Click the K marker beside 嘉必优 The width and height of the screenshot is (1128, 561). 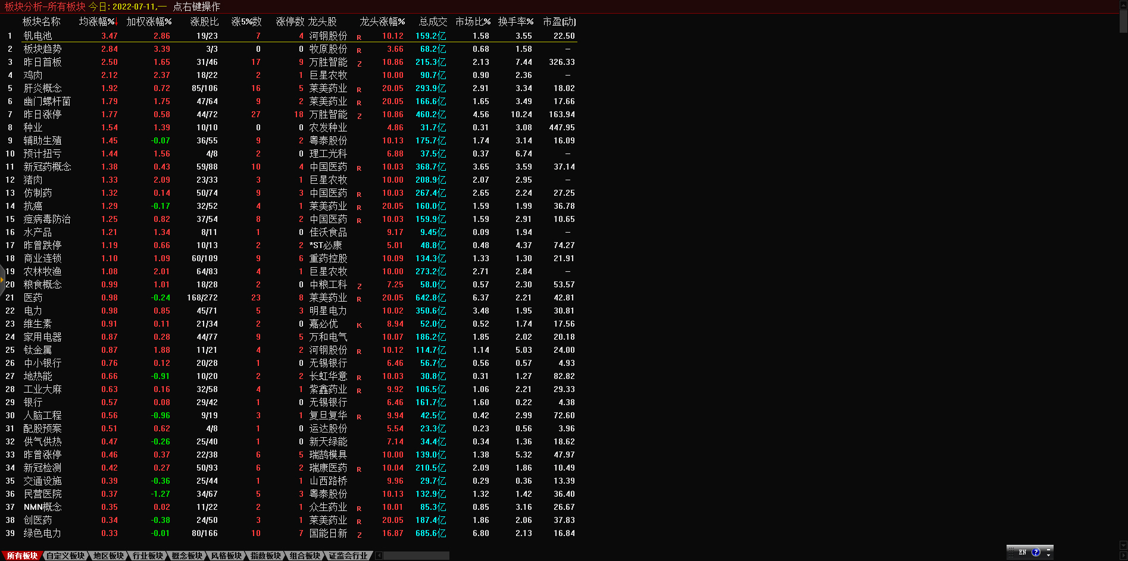(x=359, y=325)
